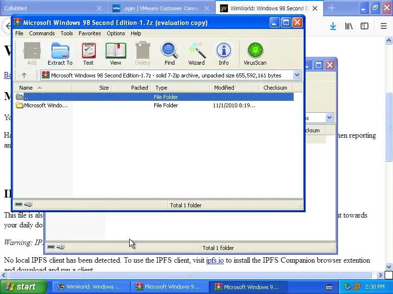
Task: Click the Total 1 folder status text in front window
Action: [186, 205]
